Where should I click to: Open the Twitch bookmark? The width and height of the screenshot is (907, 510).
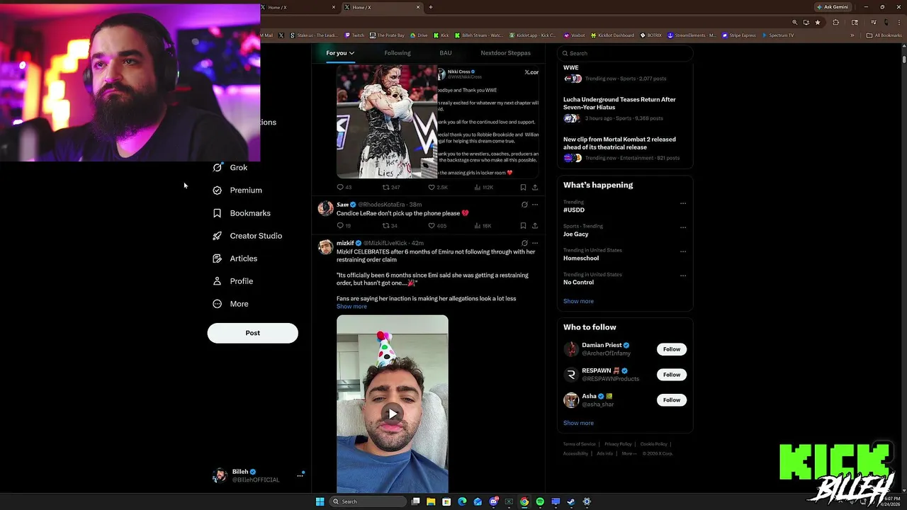coord(354,35)
